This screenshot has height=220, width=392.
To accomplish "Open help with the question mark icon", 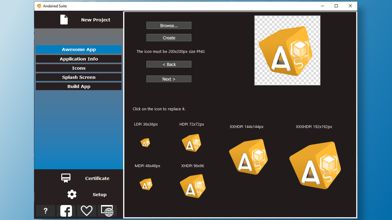I will coord(46,211).
